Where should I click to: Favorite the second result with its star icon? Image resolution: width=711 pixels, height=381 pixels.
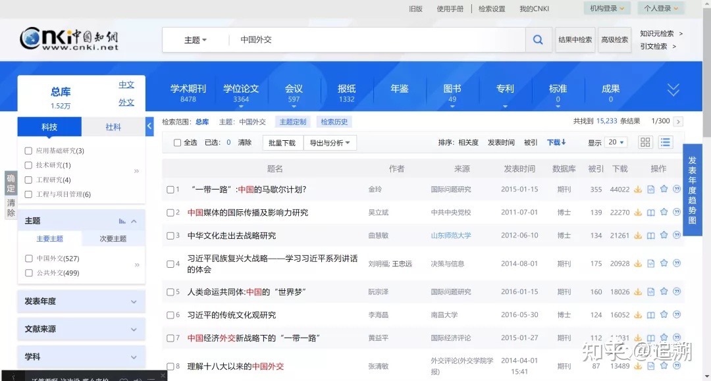coord(664,213)
